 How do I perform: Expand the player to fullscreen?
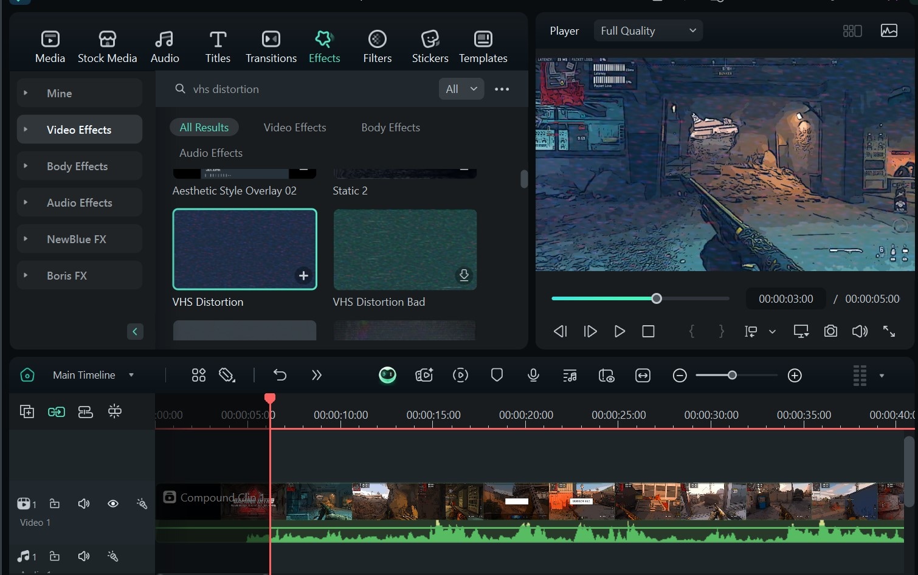889,331
